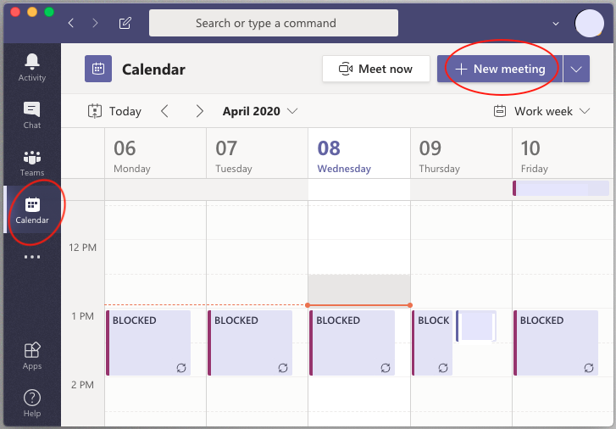Open the April 2020 month picker
This screenshot has width=616, height=429.
(x=259, y=111)
